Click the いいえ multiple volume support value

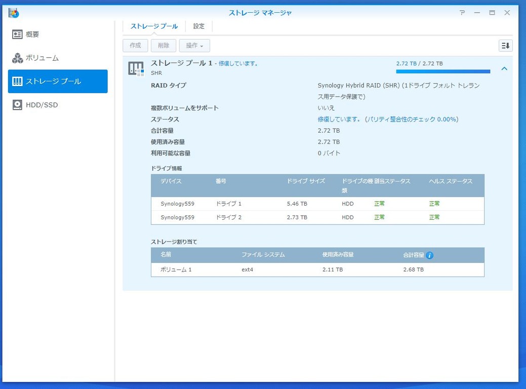coord(326,108)
